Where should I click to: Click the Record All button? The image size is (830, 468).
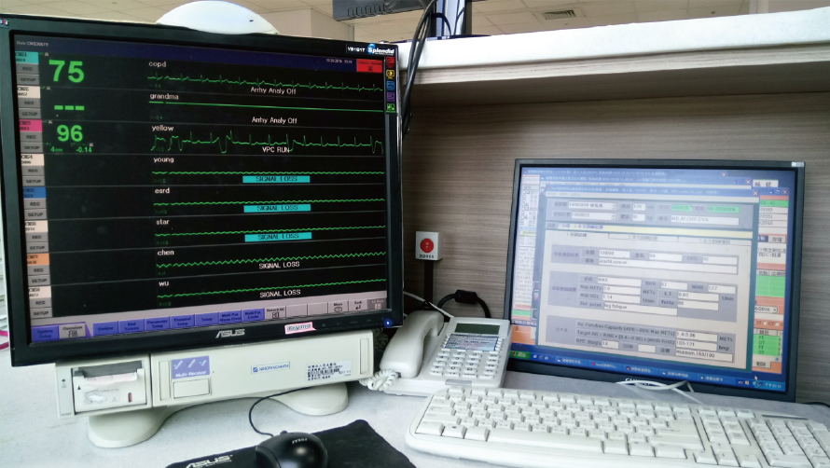tap(275, 312)
